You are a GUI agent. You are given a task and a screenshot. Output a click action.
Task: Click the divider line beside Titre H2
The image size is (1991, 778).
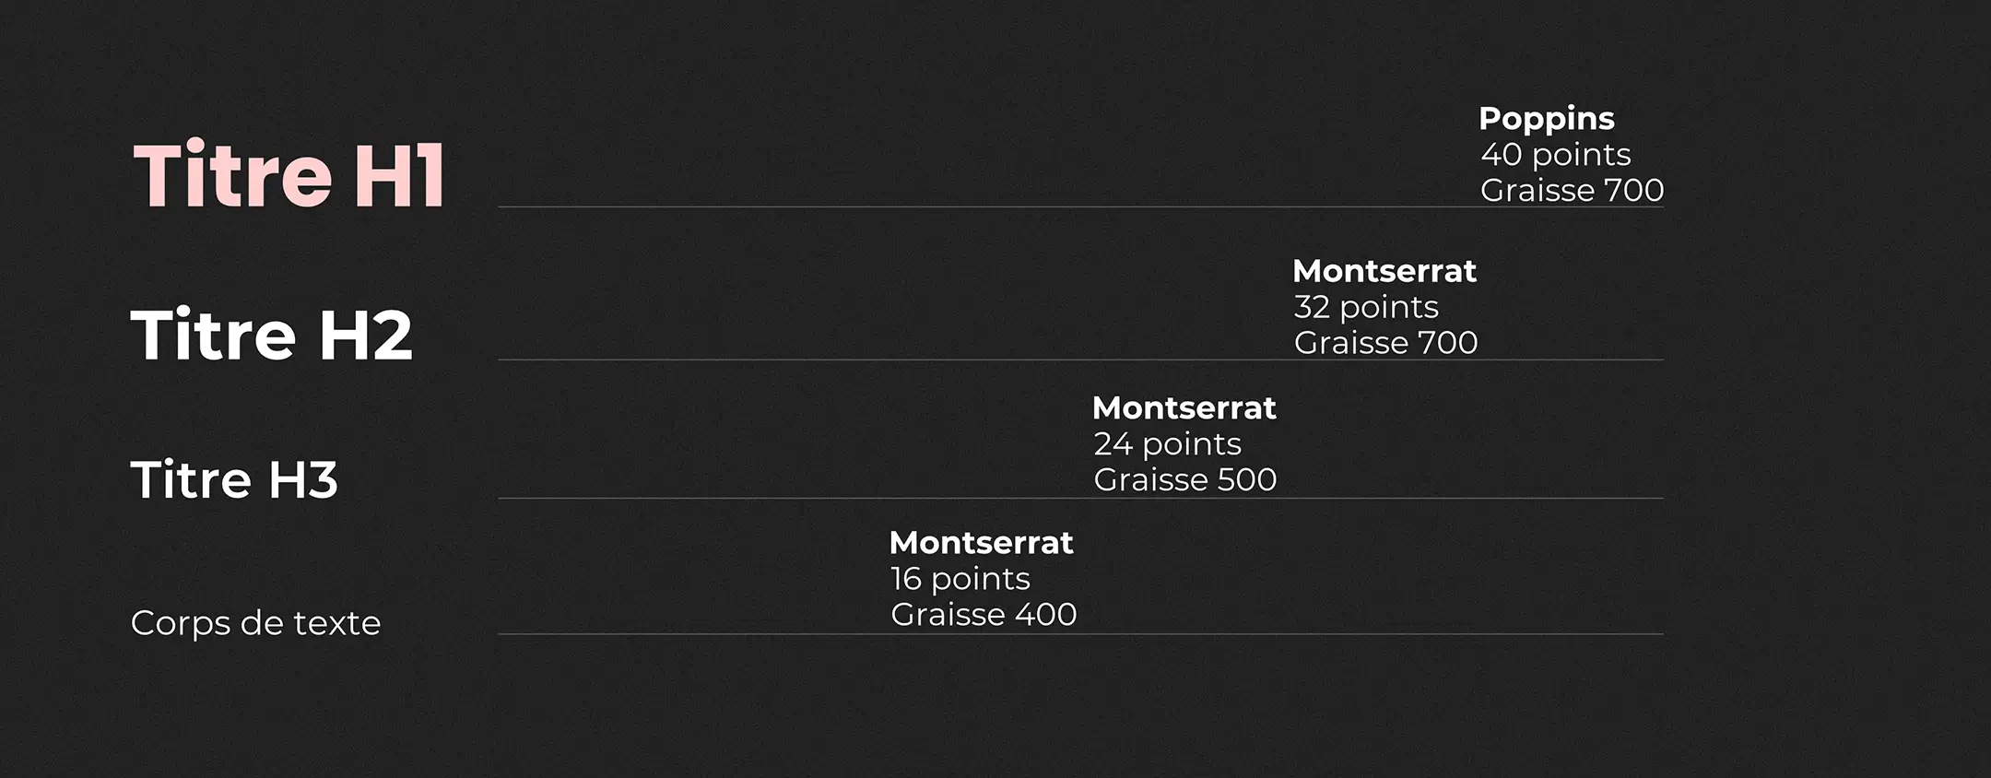click(1080, 360)
